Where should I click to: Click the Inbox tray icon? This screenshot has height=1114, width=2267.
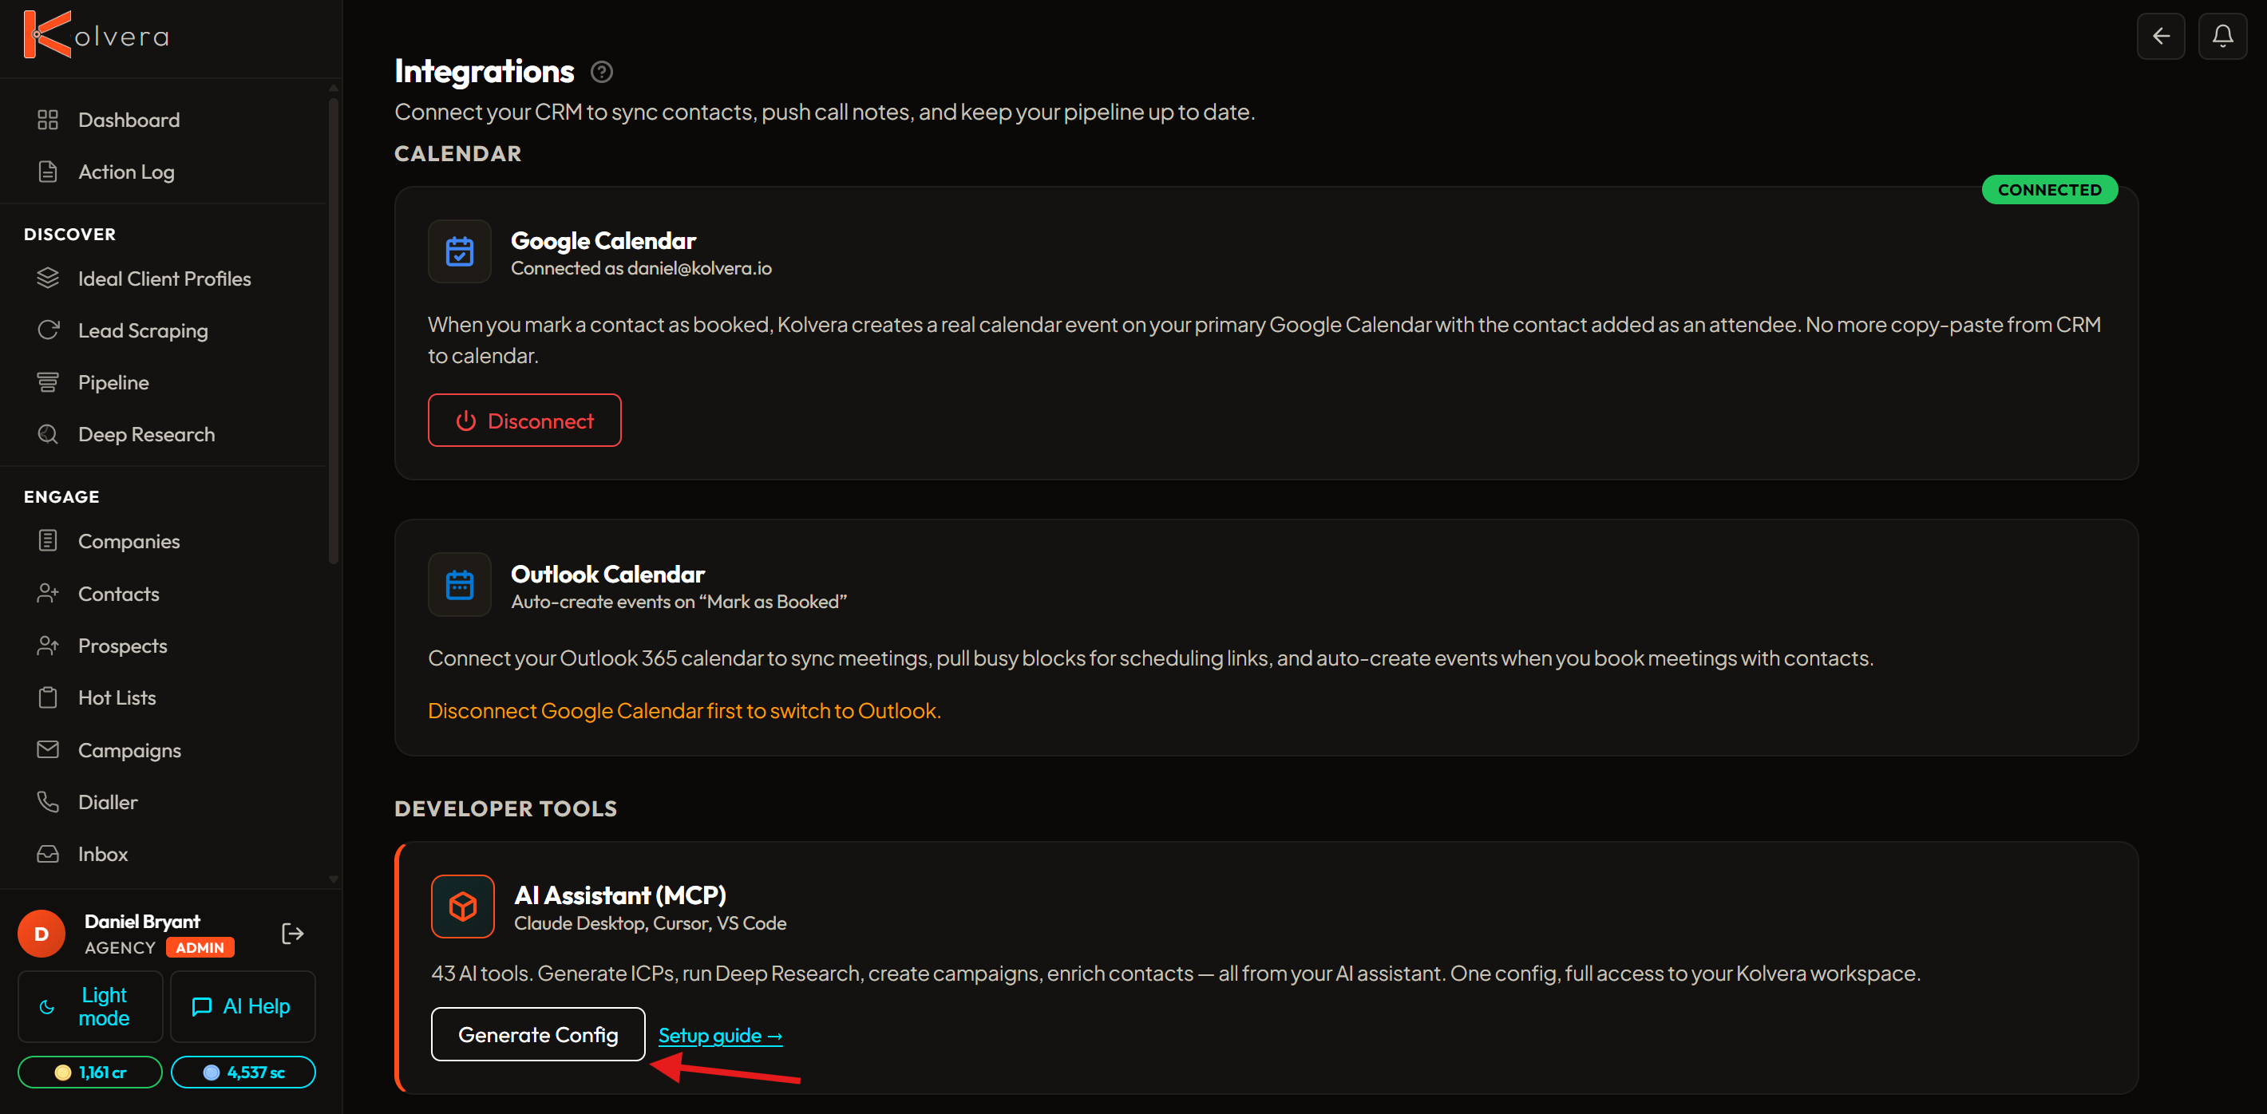coord(48,854)
